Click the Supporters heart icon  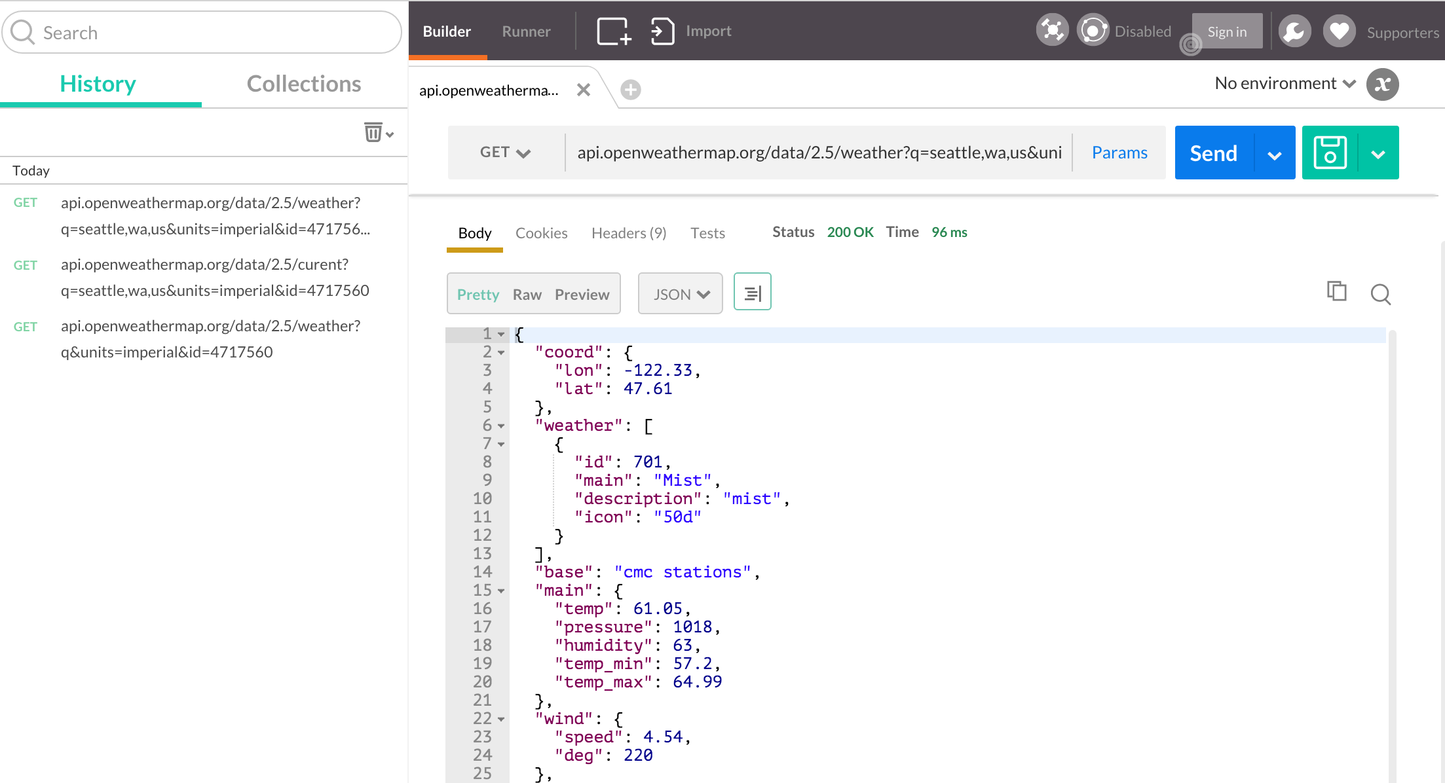pos(1339,31)
